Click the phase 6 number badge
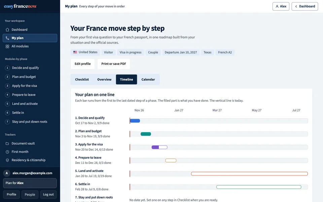323x202 pixels. 7,113
